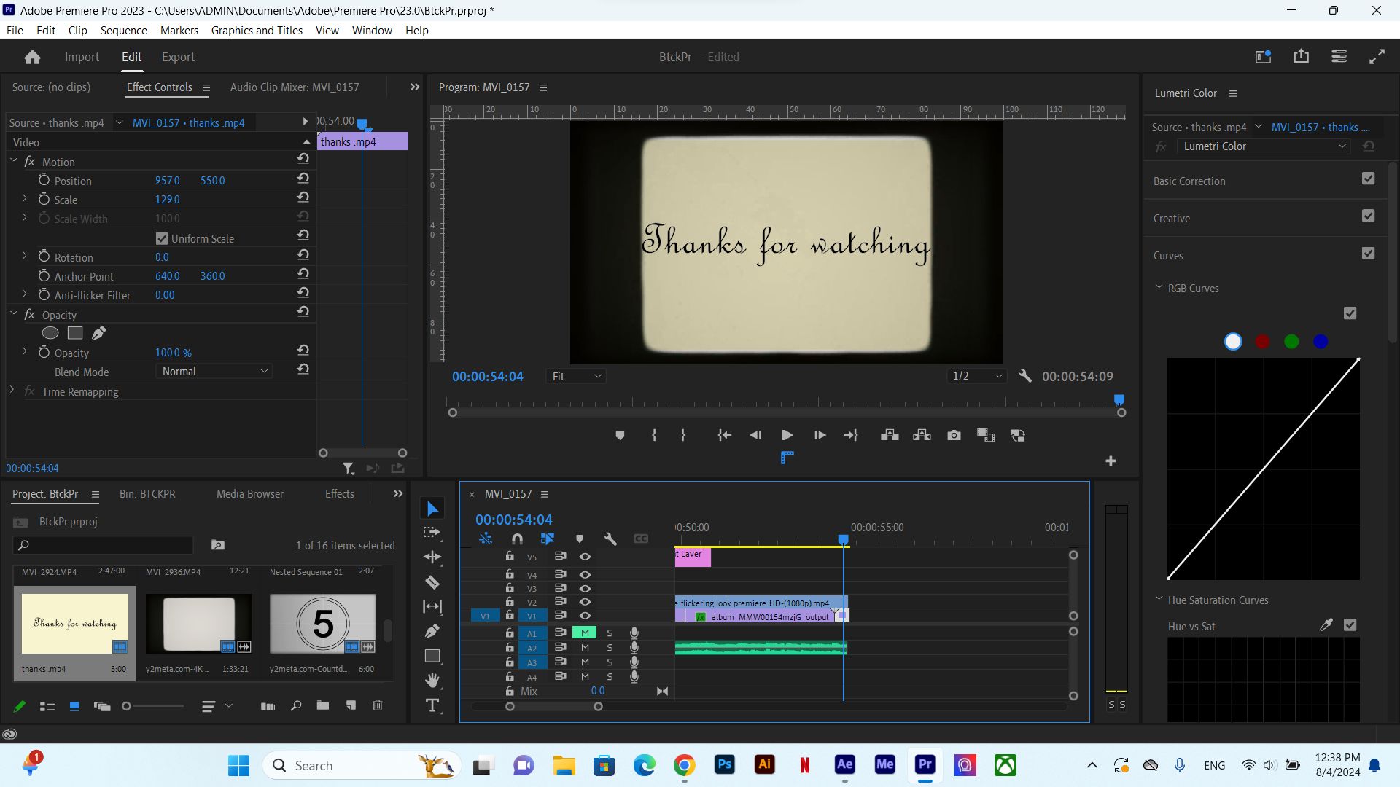Select the Razor tool in the timeline toolbar
Viewport: 1400px width, 787px height.
point(432,582)
